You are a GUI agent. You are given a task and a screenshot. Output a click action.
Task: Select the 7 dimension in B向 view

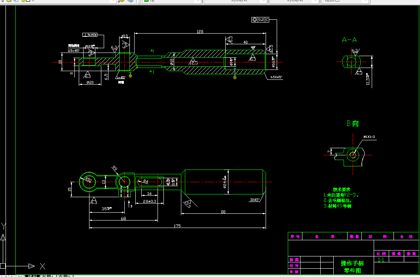pyautogui.click(x=329, y=152)
